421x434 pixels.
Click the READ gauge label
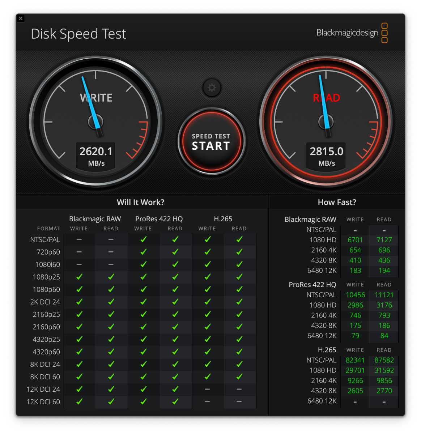326,98
